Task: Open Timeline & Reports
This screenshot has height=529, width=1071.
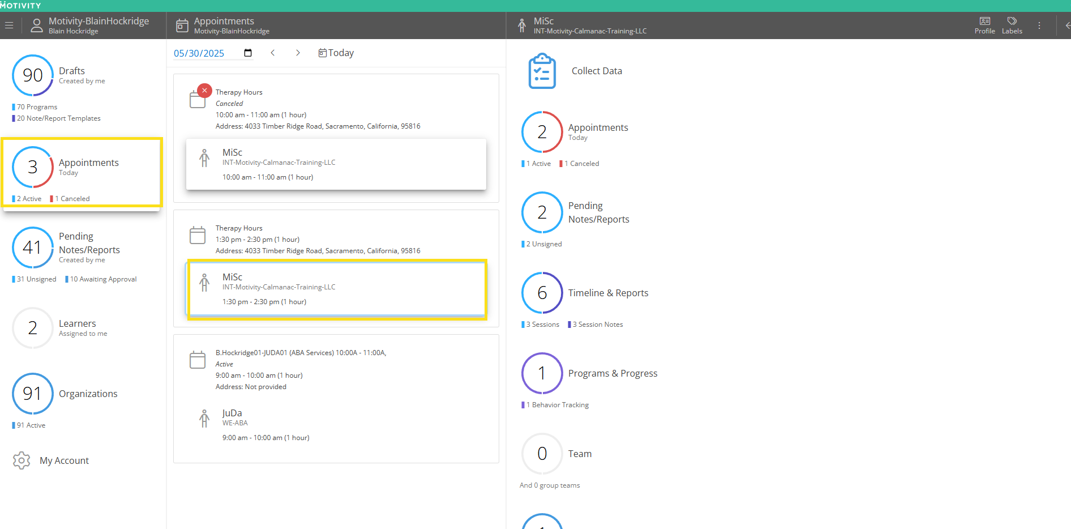Action: coord(609,293)
